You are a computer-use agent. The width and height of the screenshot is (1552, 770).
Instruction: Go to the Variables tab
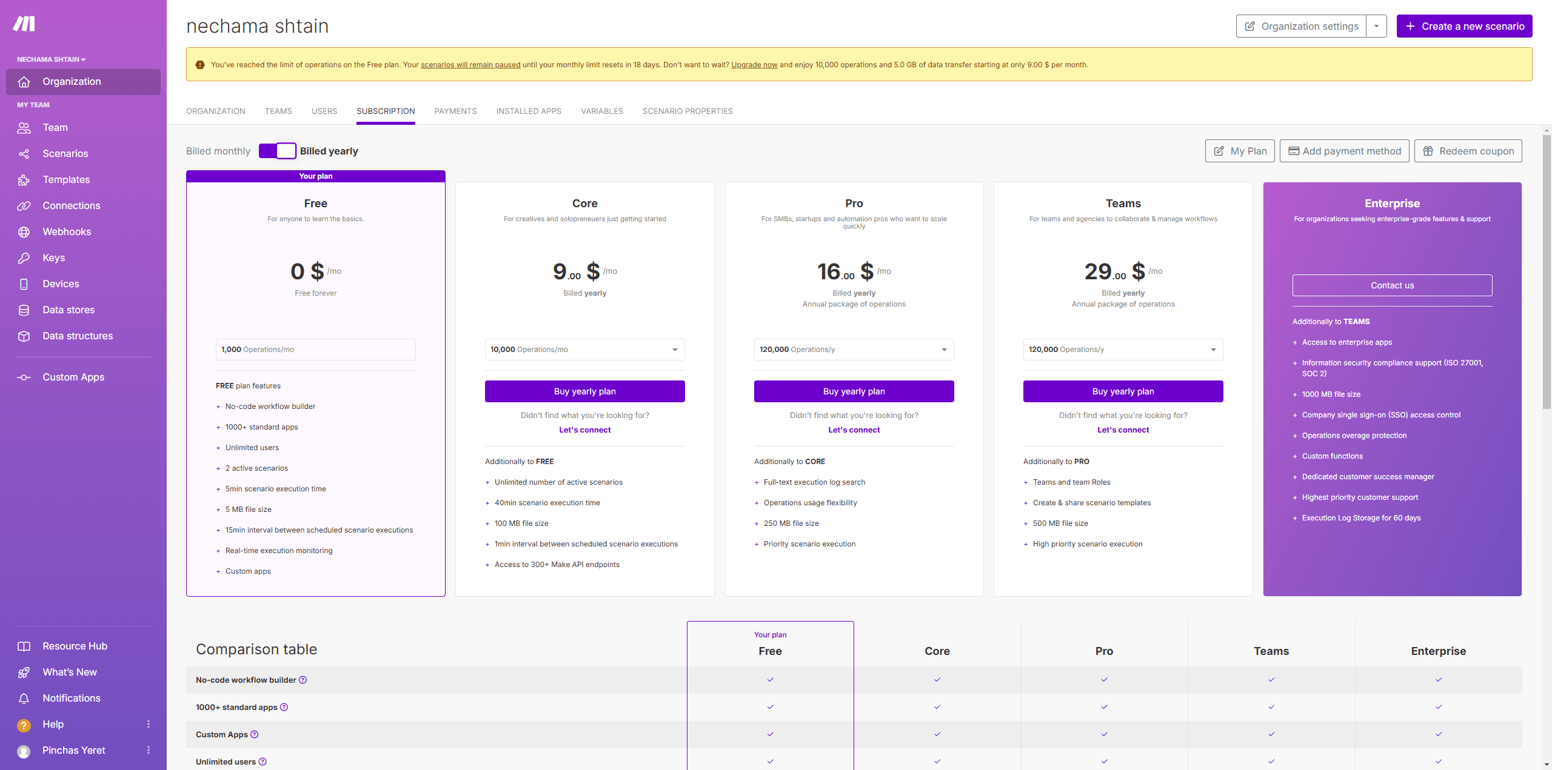[602, 111]
